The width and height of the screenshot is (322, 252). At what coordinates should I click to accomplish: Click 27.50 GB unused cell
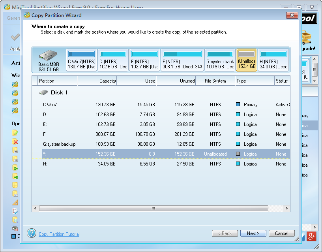(x=185, y=164)
